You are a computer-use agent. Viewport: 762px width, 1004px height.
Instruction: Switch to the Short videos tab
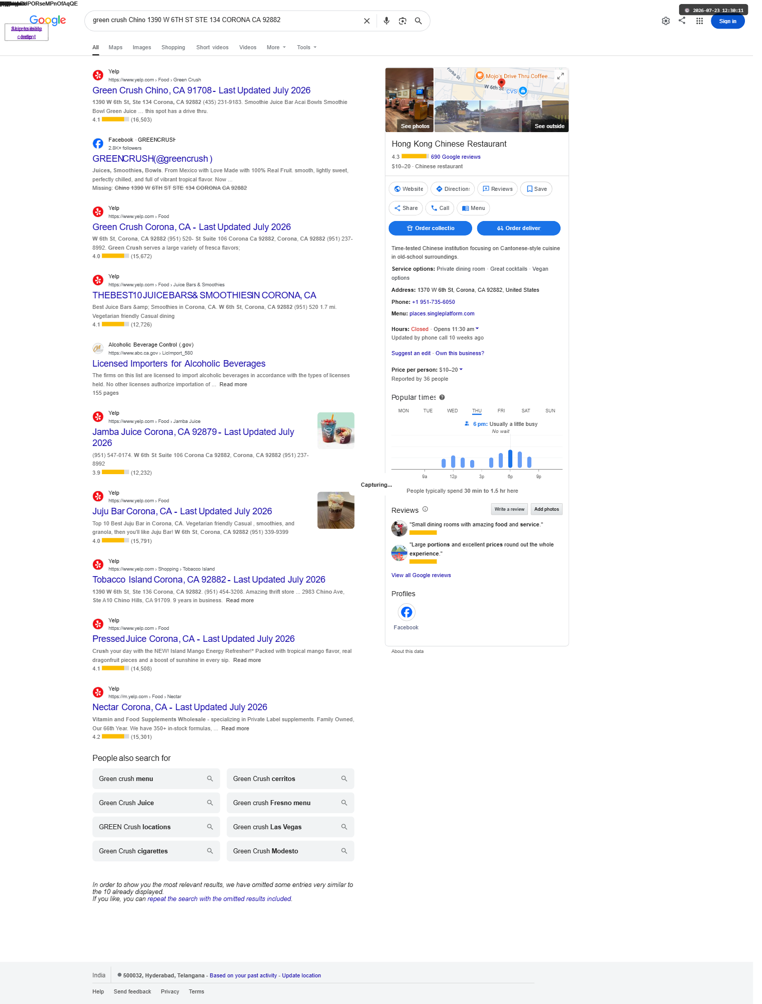[x=212, y=47]
